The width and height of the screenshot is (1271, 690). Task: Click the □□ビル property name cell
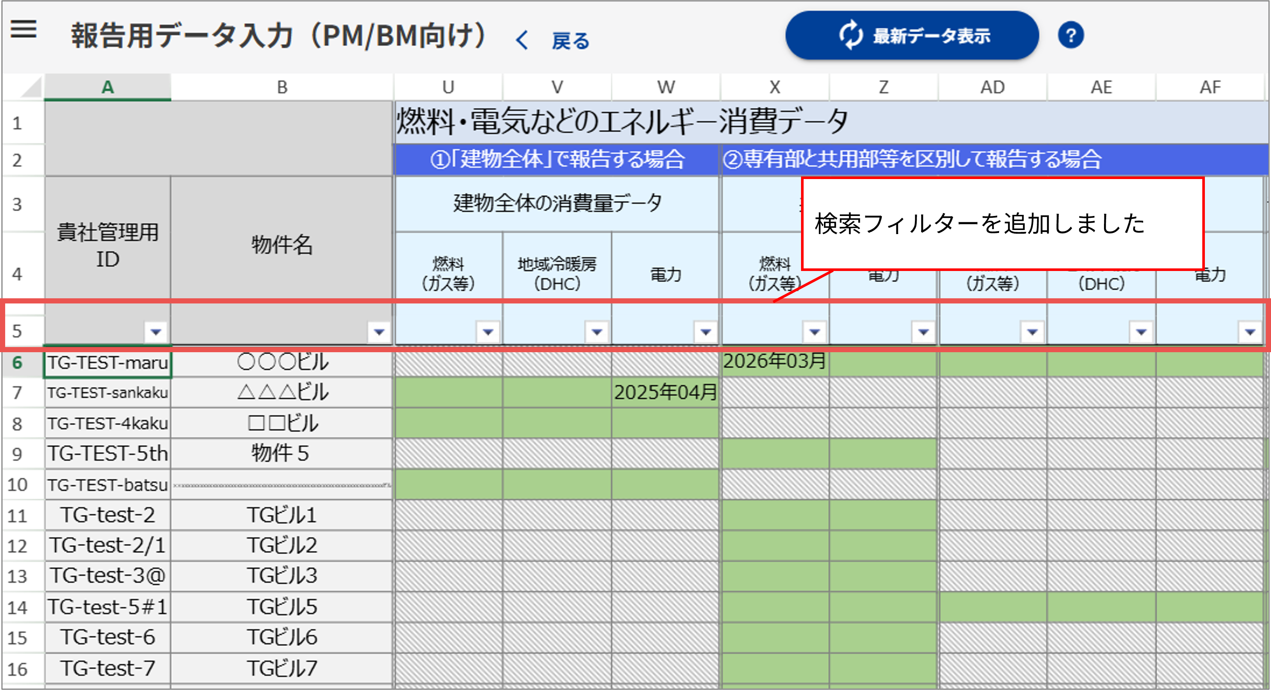click(x=282, y=423)
